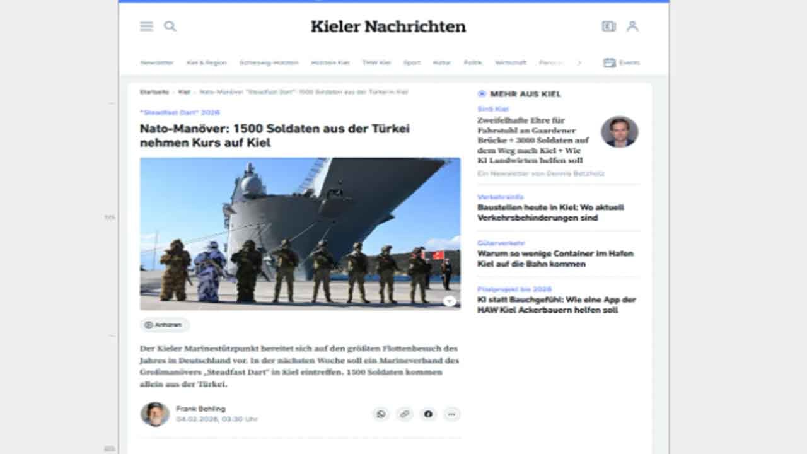Open the hamburger navigation menu
The width and height of the screenshot is (807, 454).
tap(146, 26)
